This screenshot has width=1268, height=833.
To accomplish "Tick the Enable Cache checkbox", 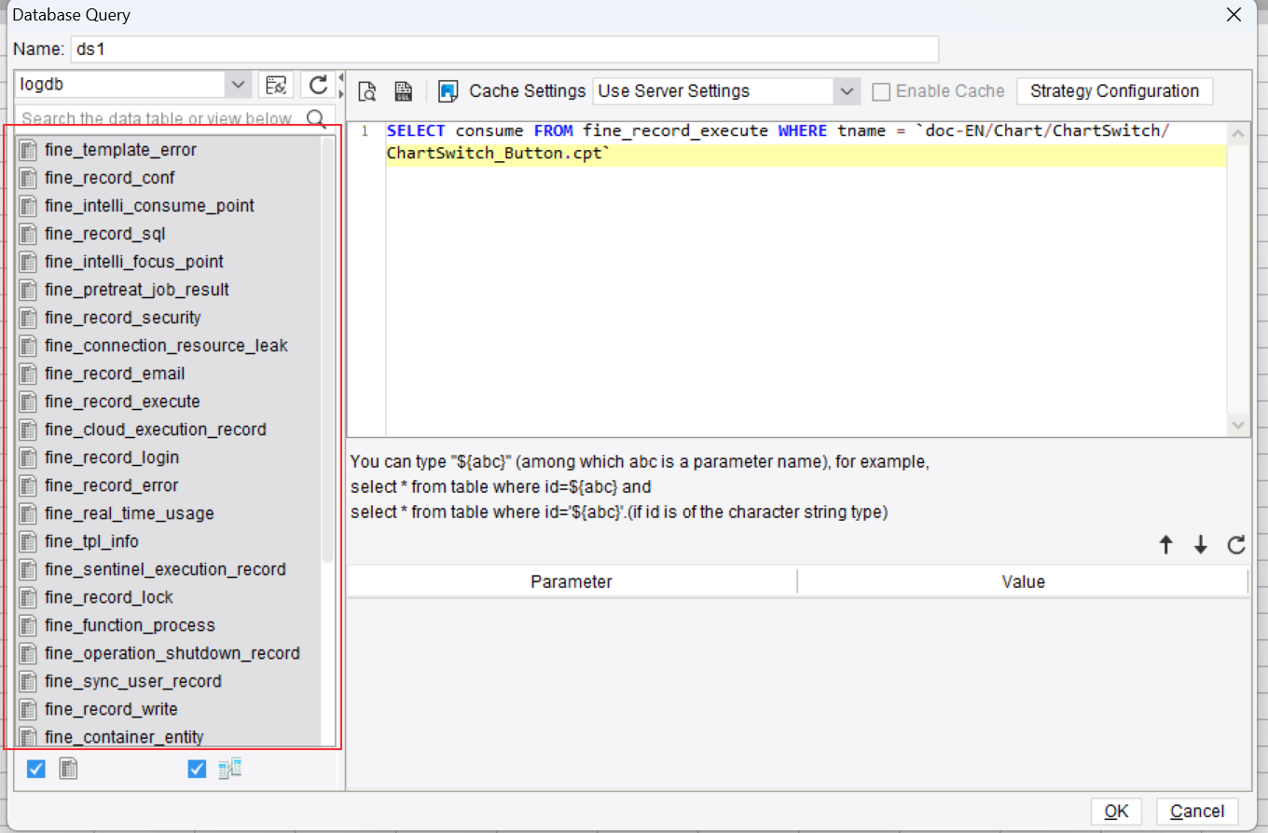I will point(881,91).
